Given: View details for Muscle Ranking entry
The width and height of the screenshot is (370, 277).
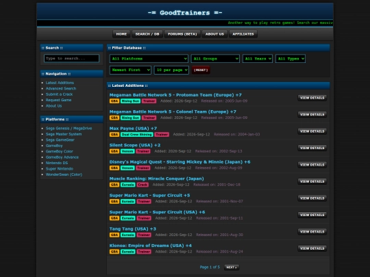Looking at the screenshot, I should (312, 181).
